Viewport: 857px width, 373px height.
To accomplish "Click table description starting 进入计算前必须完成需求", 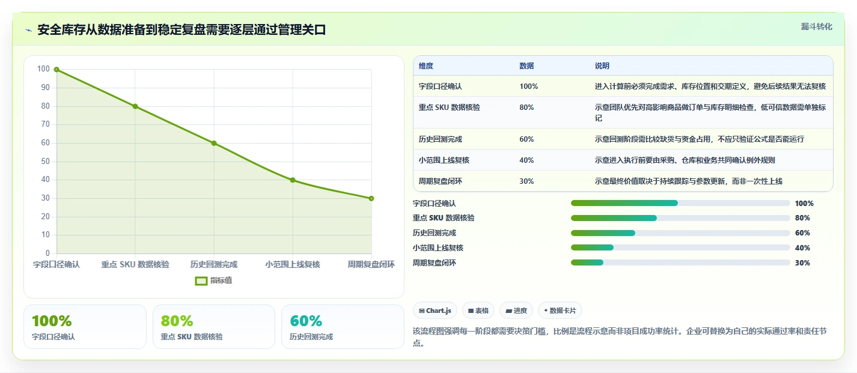I will 710,86.
